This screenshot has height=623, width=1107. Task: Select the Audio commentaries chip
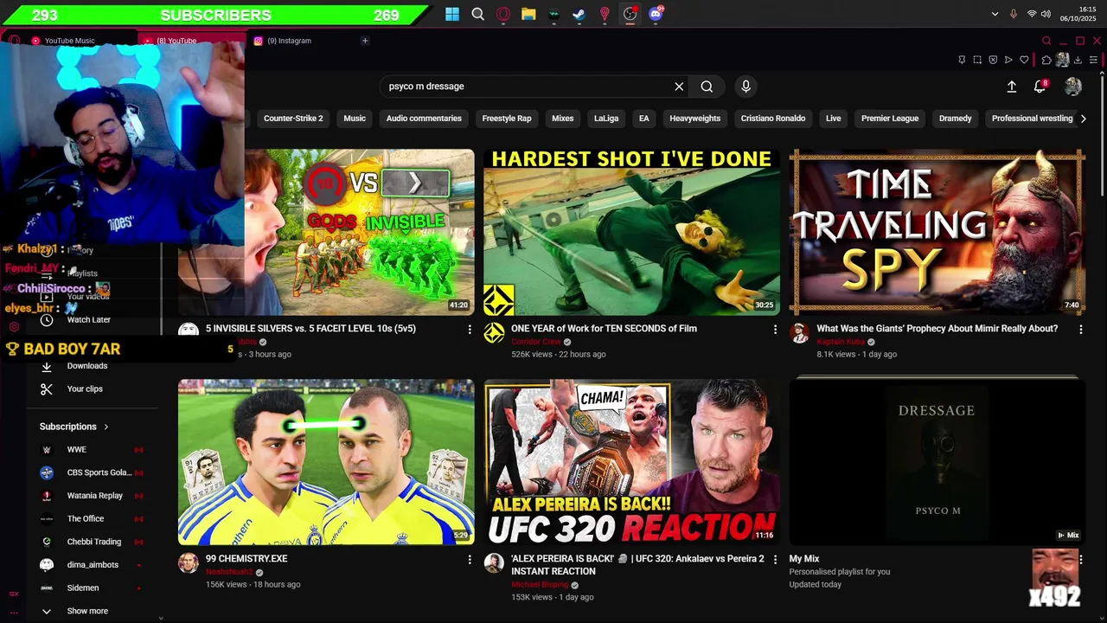tap(424, 119)
